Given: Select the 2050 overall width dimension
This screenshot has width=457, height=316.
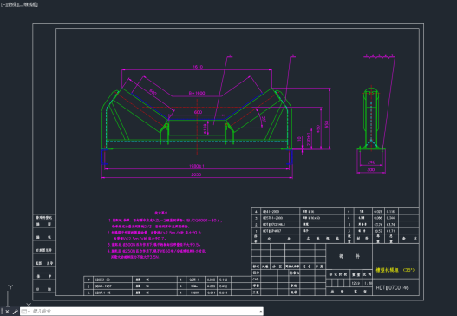Looking at the screenshot, I should (x=196, y=174).
